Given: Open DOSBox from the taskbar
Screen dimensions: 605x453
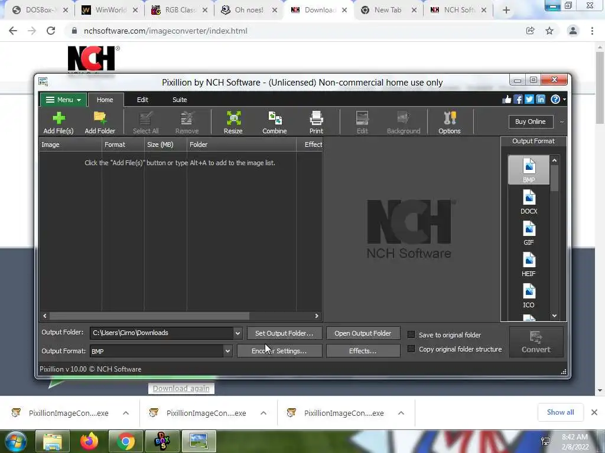Looking at the screenshot, I should pyautogui.click(x=162, y=441).
